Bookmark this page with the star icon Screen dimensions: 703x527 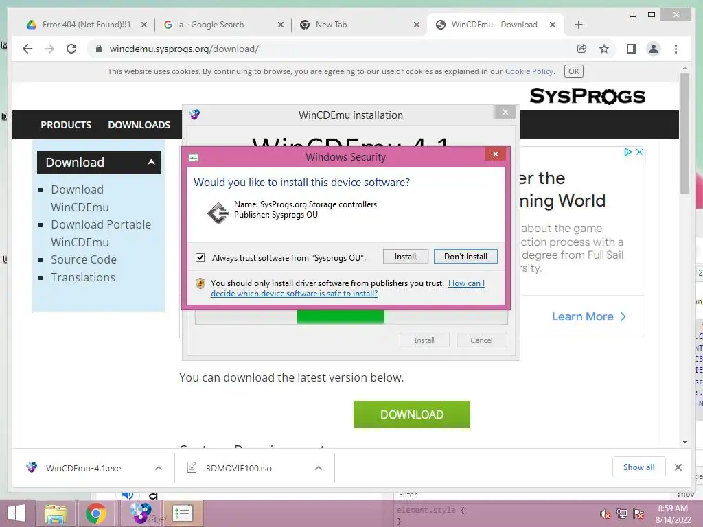604,49
